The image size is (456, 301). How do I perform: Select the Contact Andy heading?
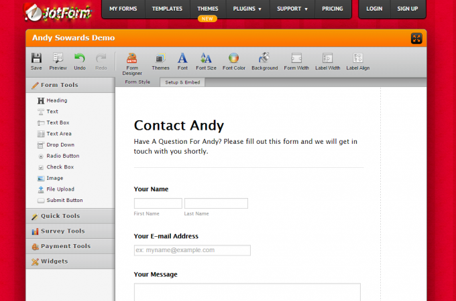point(179,126)
